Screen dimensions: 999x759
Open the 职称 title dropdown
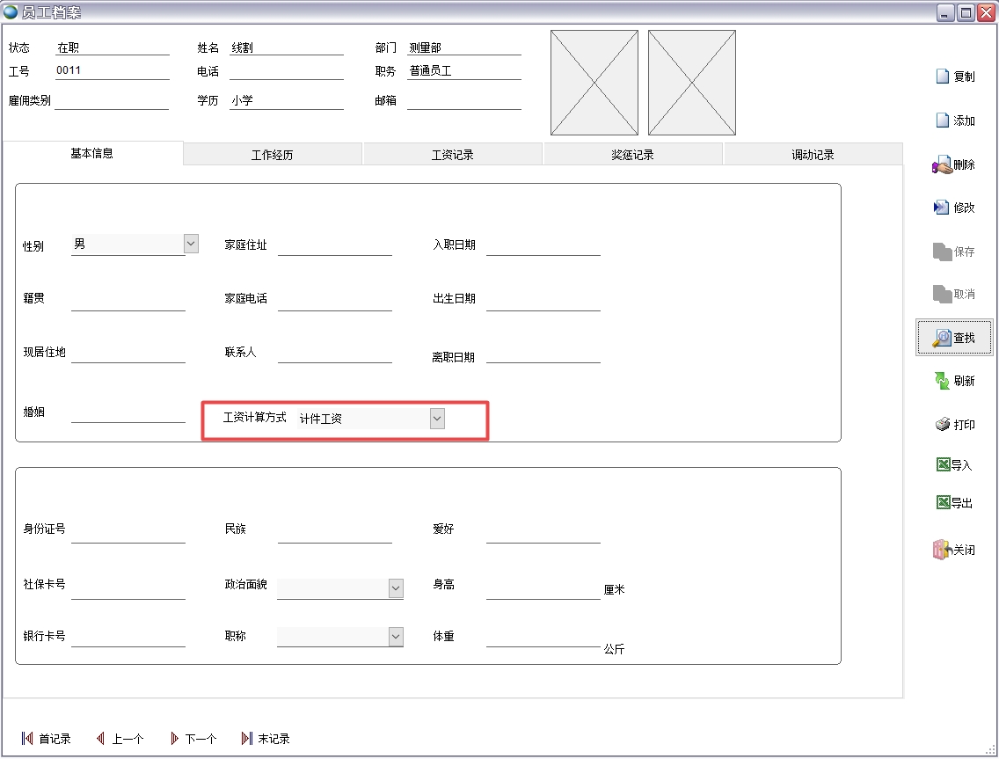coord(396,636)
